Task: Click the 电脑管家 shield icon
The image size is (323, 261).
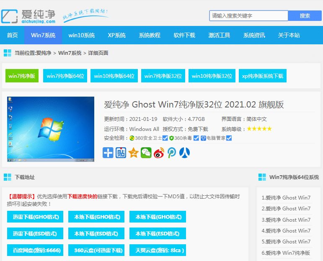Action: pos(203,138)
